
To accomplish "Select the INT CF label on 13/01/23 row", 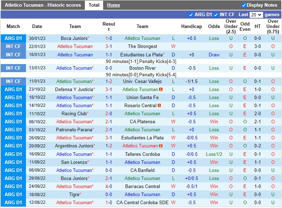I will click(x=13, y=68).
